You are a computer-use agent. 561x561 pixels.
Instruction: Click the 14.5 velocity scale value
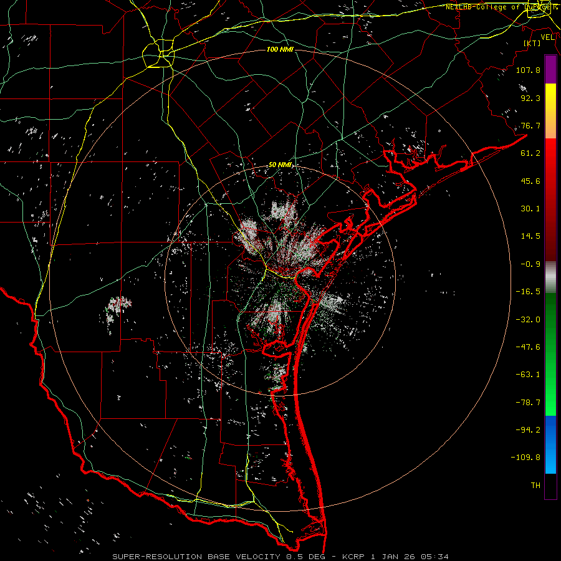[530, 236]
